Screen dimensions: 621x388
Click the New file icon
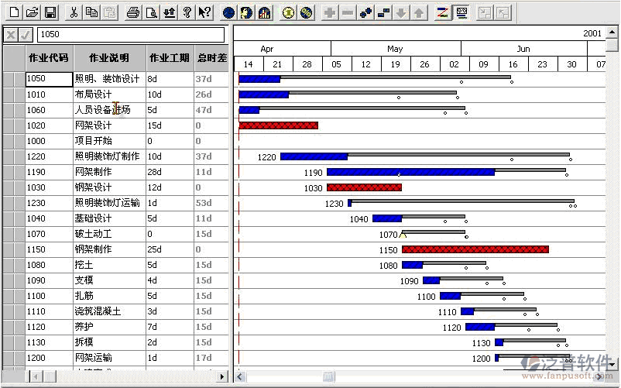point(14,12)
